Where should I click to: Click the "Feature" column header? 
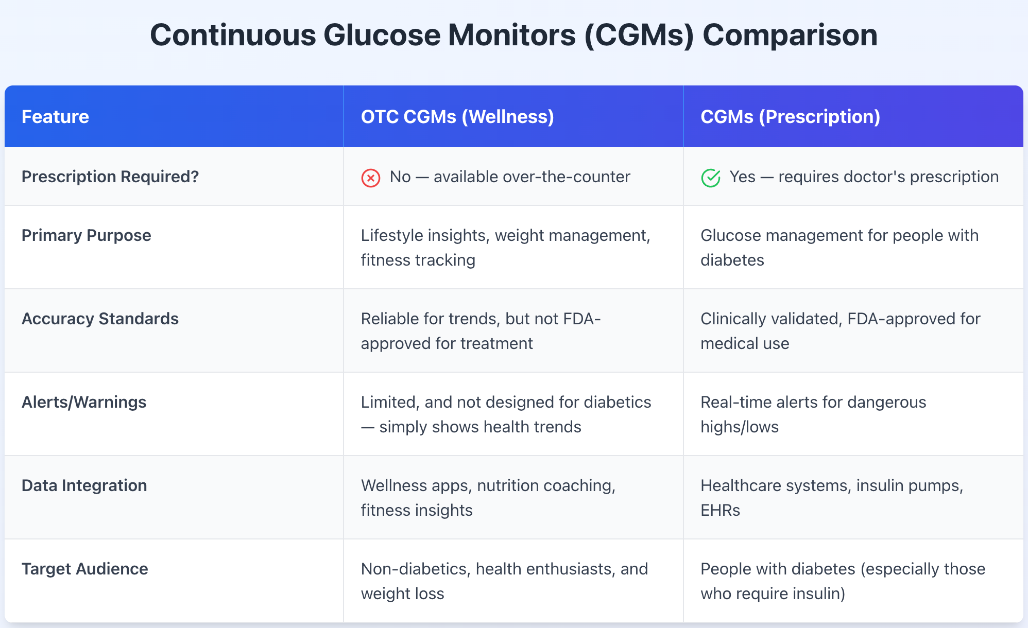55,117
